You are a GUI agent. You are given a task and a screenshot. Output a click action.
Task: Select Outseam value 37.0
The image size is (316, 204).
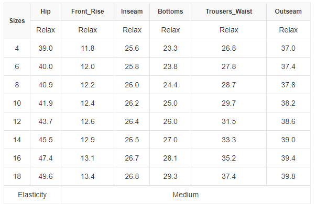[x=288, y=48]
